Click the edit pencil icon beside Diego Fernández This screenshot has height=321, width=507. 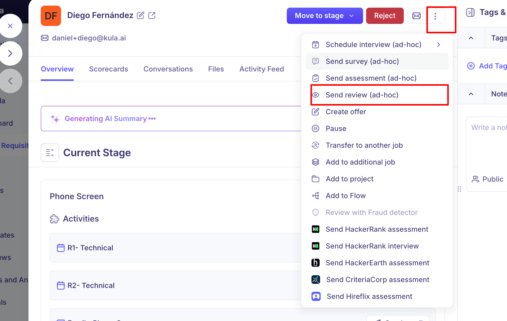tap(140, 16)
